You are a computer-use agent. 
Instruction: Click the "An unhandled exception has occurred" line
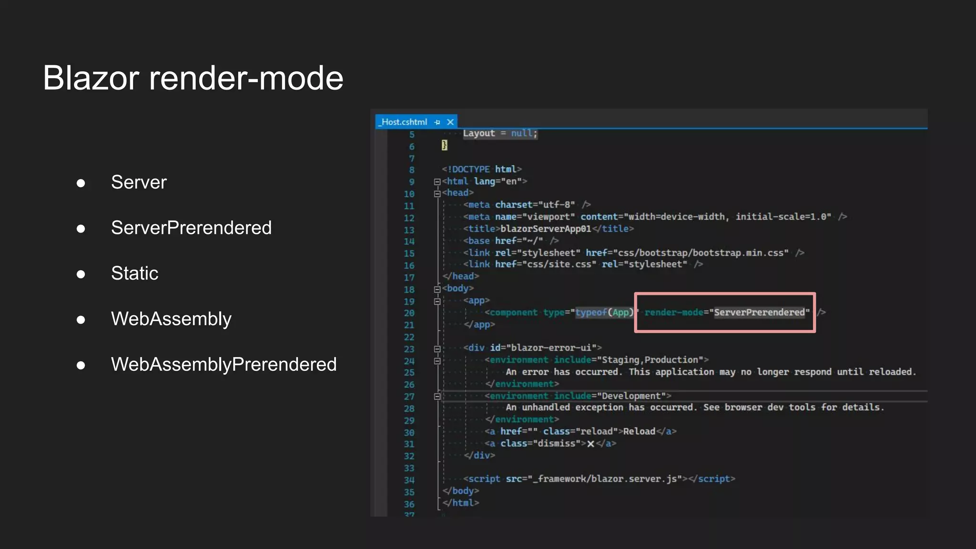tap(695, 407)
